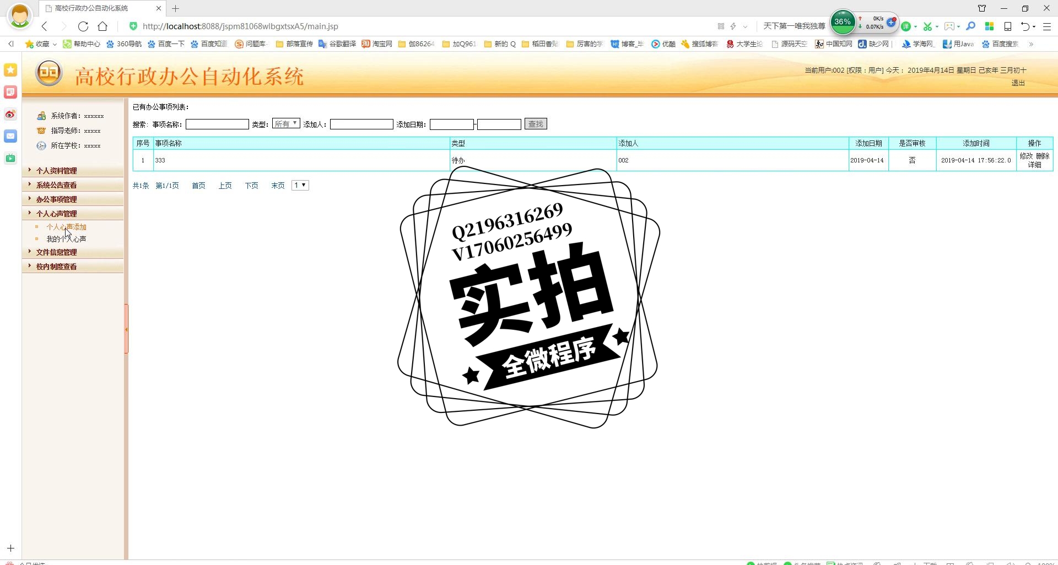Click the user avatar in browser corner
The height and width of the screenshot is (565, 1058).
tap(20, 15)
